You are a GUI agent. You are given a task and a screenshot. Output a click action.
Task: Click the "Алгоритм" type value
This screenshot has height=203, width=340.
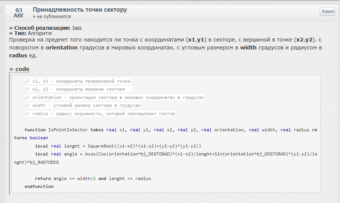[40, 33]
